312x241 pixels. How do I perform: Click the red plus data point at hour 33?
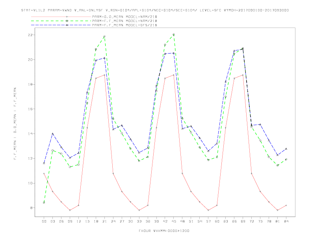tap(139, 210)
